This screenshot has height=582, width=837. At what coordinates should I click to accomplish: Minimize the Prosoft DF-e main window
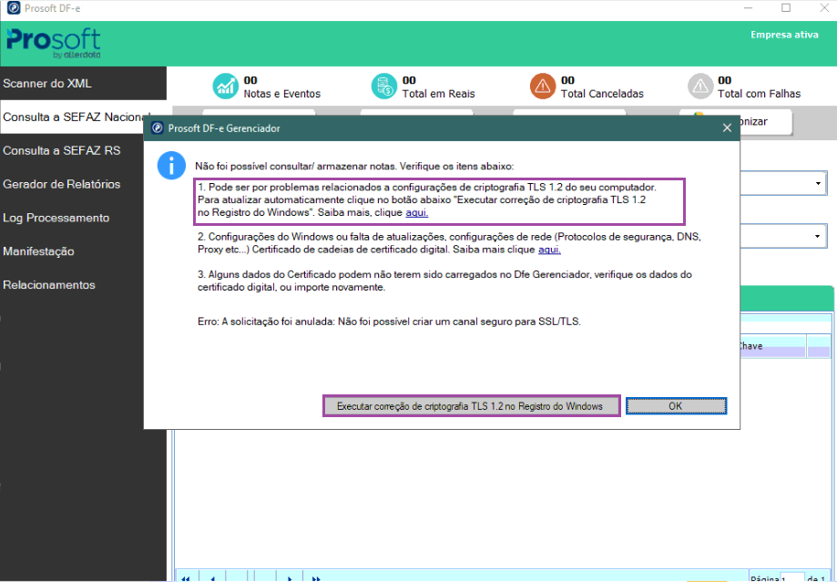click(748, 8)
